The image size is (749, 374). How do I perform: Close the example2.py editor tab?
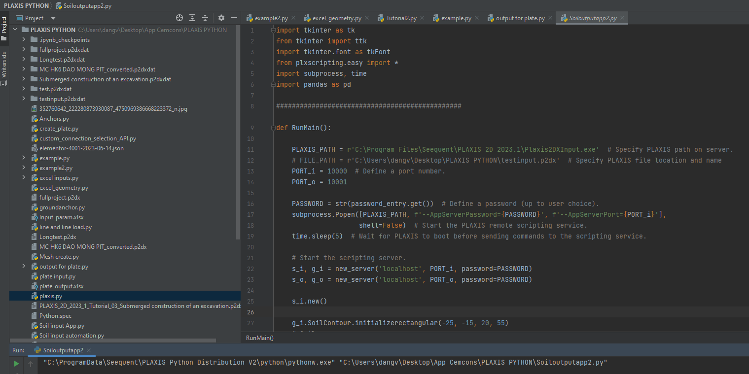pos(293,18)
